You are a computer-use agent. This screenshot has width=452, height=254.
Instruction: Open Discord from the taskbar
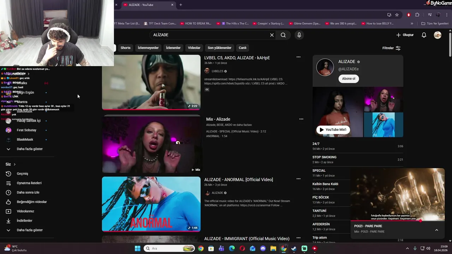[x=263, y=248]
